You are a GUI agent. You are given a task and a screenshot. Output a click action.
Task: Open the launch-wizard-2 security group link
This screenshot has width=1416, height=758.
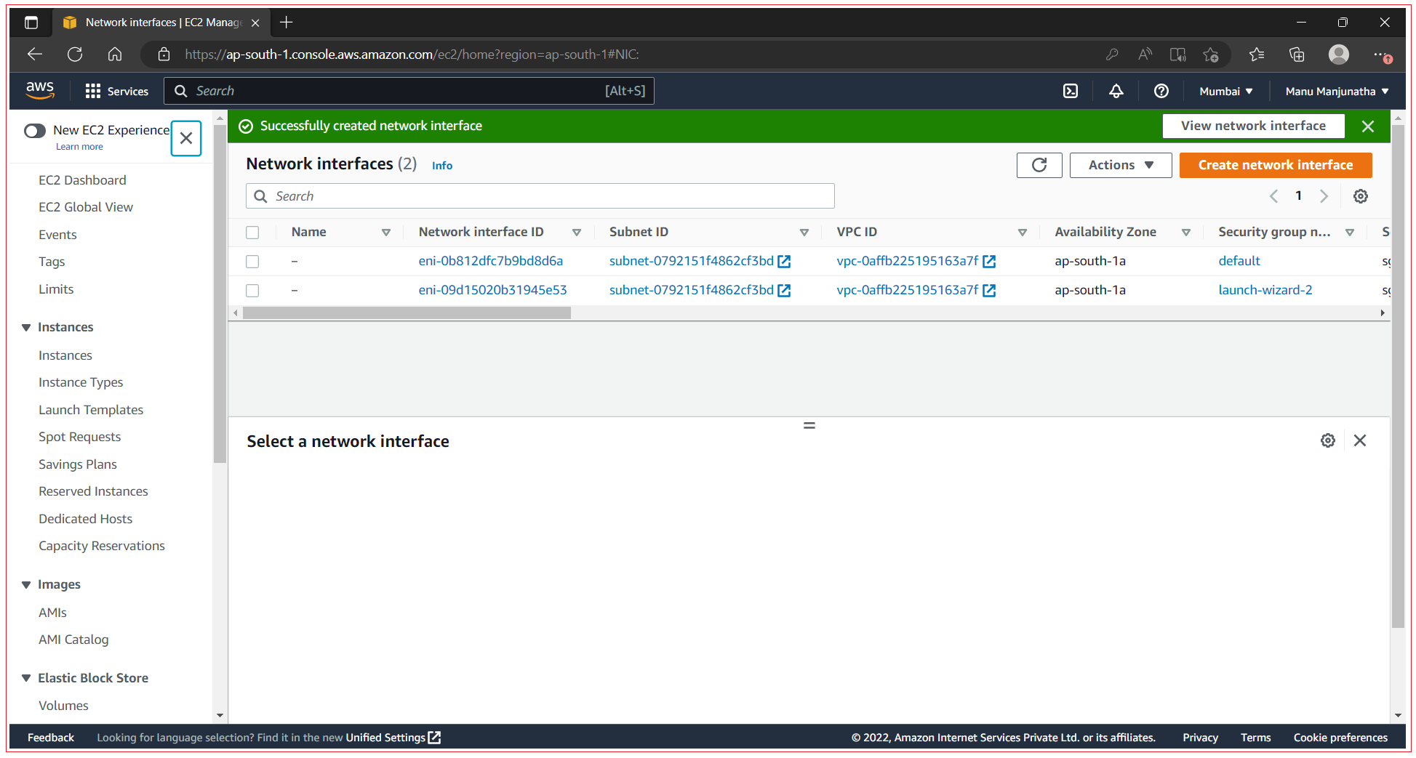point(1265,290)
